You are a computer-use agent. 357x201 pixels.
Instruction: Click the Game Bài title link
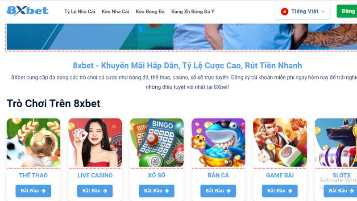pos(280,175)
